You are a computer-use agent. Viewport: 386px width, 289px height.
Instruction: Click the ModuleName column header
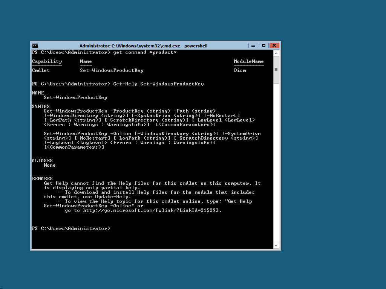point(249,61)
